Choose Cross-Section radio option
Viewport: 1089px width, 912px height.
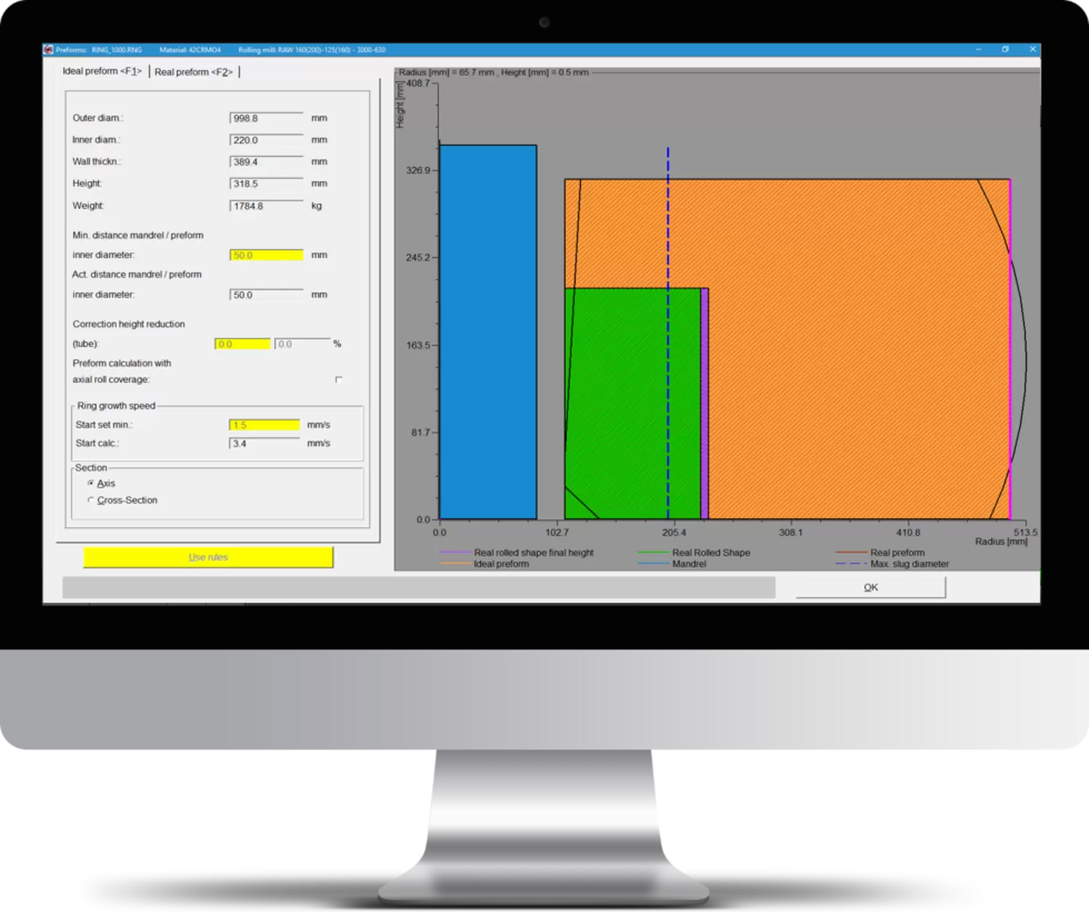(x=91, y=500)
